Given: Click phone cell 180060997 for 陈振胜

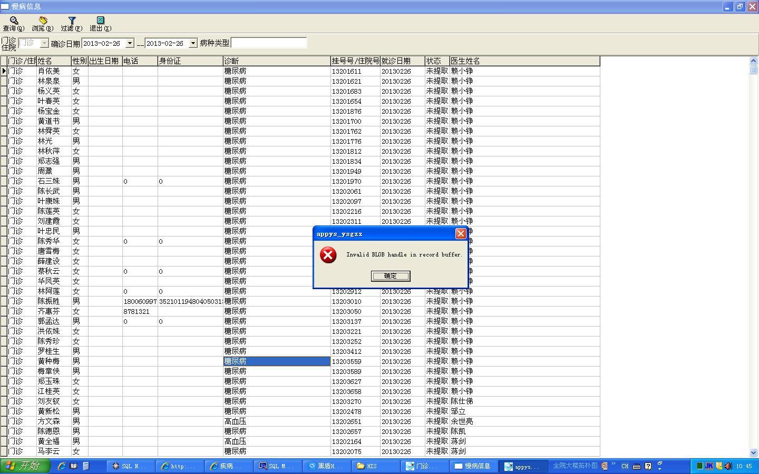Looking at the screenshot, I should pyautogui.click(x=140, y=301).
